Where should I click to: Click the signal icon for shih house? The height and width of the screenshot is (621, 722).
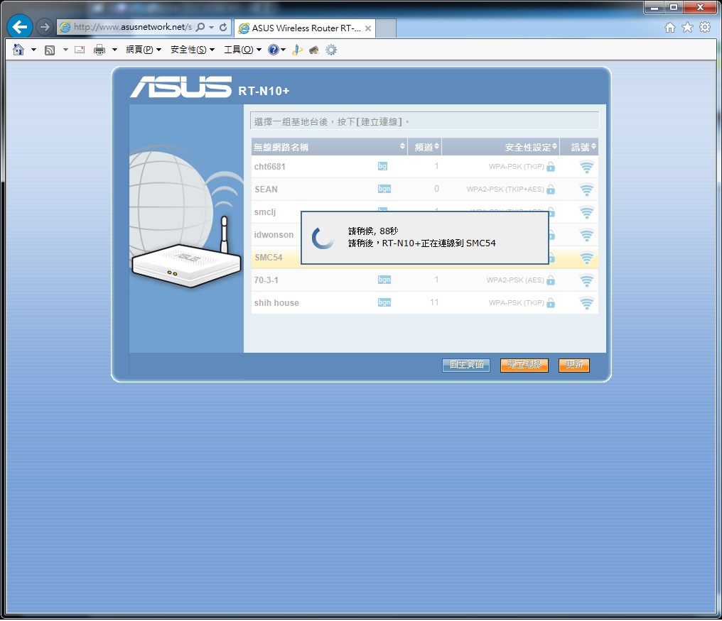586,303
